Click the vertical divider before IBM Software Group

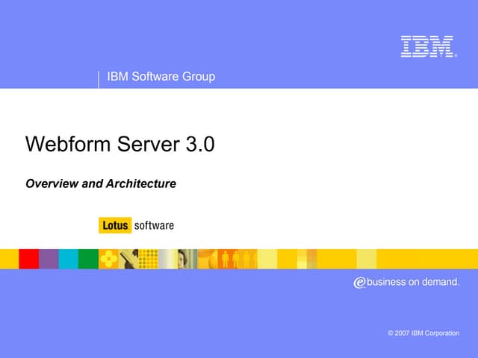click(x=99, y=79)
